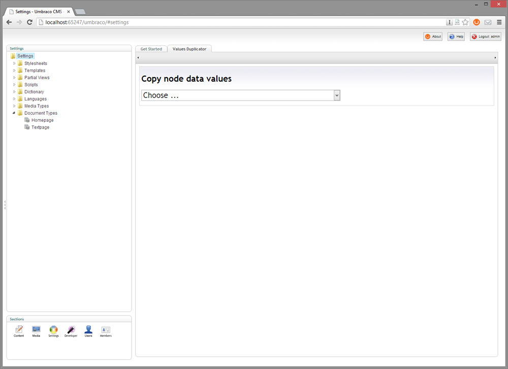The width and height of the screenshot is (508, 369).
Task: Click the Homepage document type icon
Action: pyautogui.click(x=27, y=120)
